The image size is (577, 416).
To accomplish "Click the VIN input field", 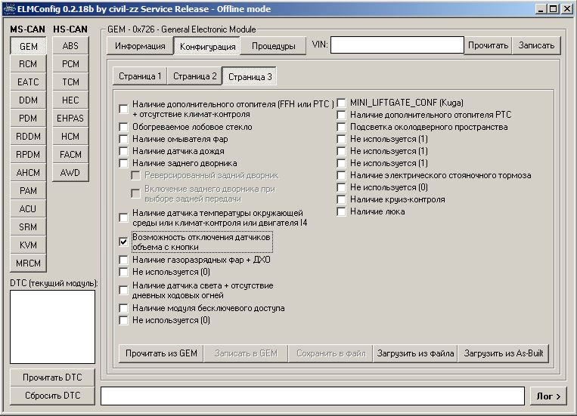I will [397, 45].
